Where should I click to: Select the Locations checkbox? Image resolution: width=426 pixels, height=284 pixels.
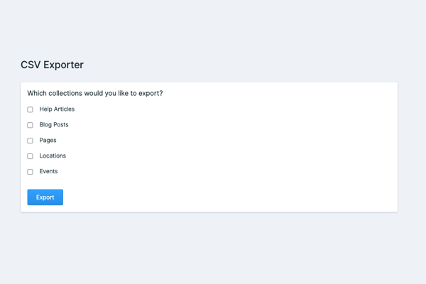(x=30, y=156)
